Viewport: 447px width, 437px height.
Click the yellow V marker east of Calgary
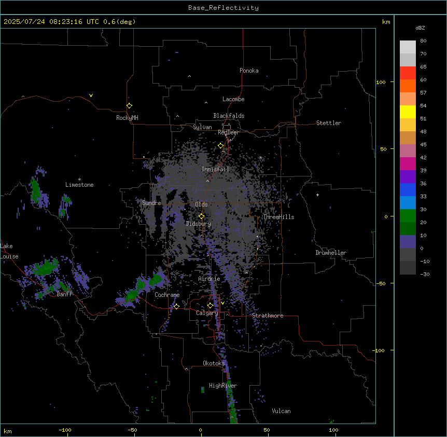coord(222,303)
